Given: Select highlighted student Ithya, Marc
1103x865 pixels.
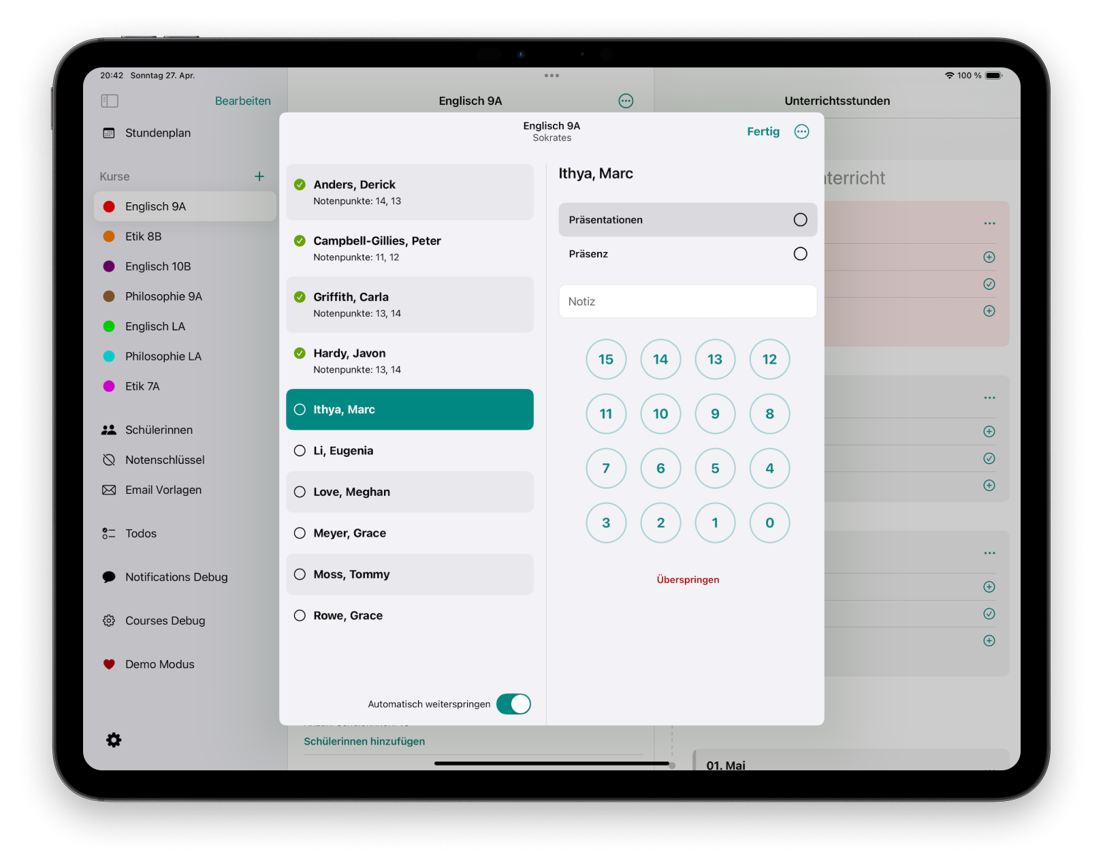Looking at the screenshot, I should (410, 409).
